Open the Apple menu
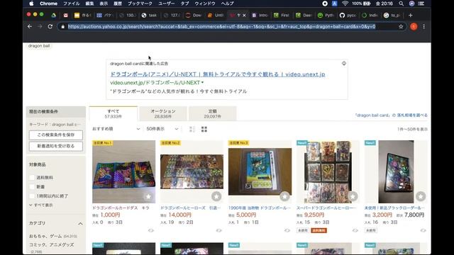 (31, 4)
